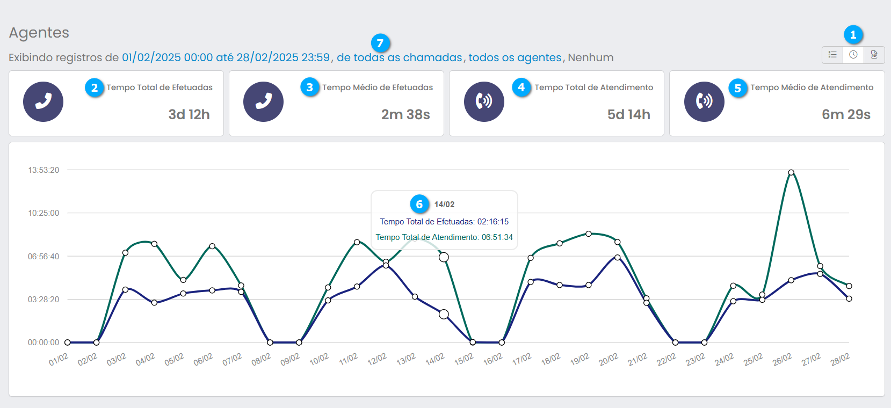Switch to the list view icon
Screen dimensions: 891x408
click(x=832, y=55)
